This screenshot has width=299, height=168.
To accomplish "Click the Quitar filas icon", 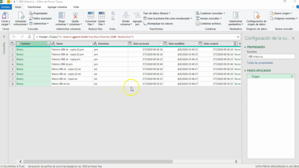I will [101, 15].
